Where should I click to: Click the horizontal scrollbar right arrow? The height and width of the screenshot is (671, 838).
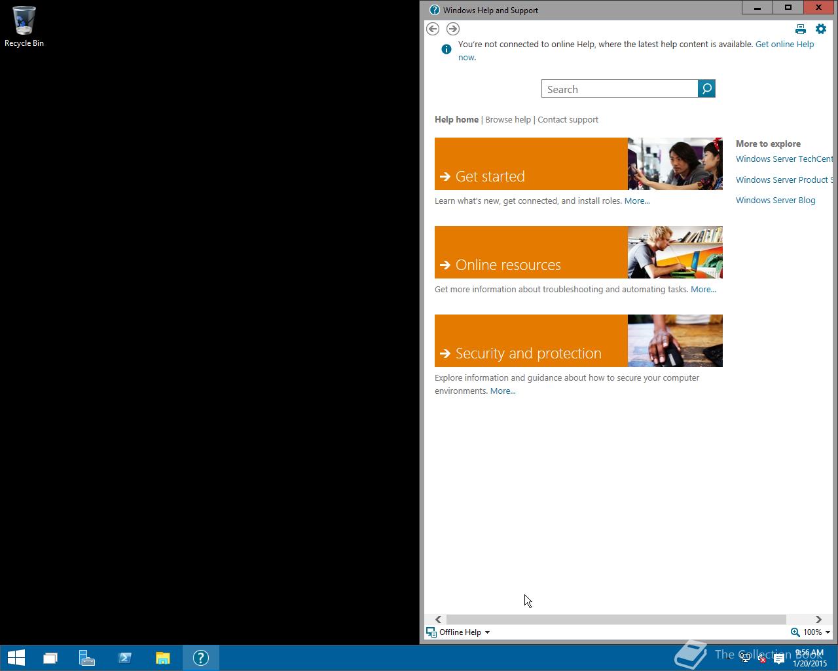818,619
